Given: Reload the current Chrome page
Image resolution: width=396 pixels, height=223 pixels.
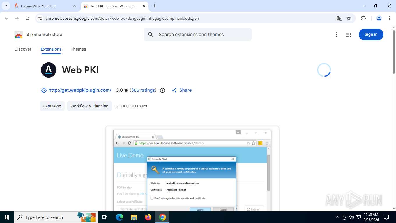Looking at the screenshot, I should (x=27, y=18).
